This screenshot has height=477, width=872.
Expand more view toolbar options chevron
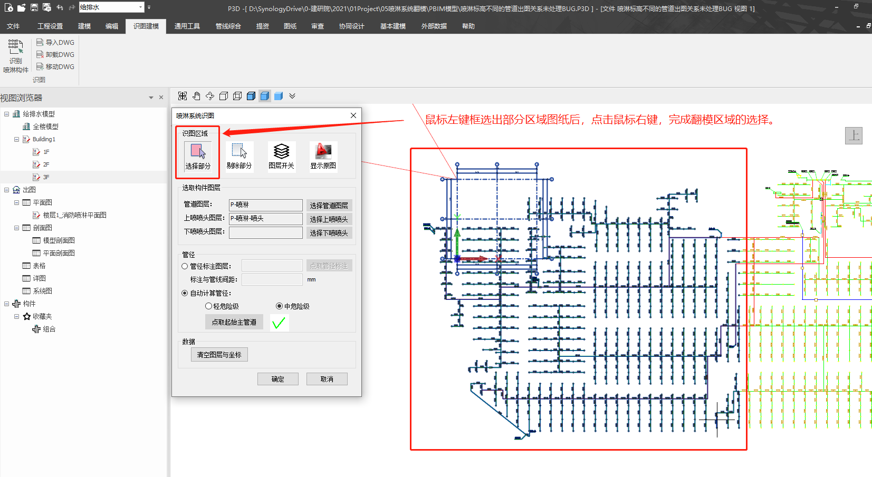point(292,96)
